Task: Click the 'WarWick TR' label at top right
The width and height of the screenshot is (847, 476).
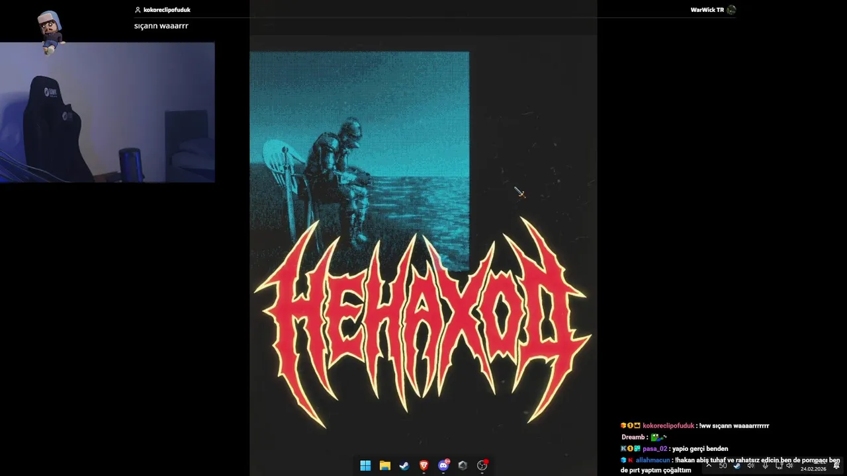Action: [x=707, y=10]
